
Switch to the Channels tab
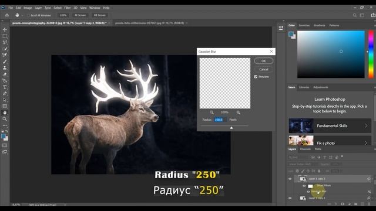[x=305, y=149]
